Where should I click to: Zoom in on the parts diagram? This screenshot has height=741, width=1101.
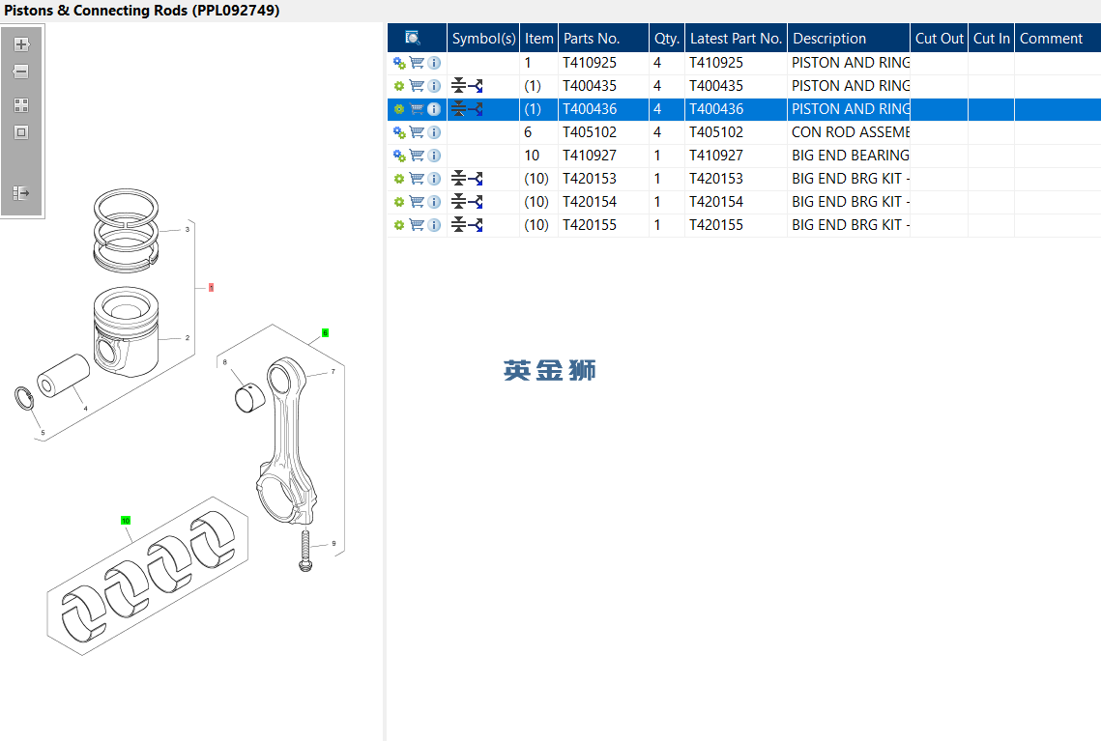21,44
